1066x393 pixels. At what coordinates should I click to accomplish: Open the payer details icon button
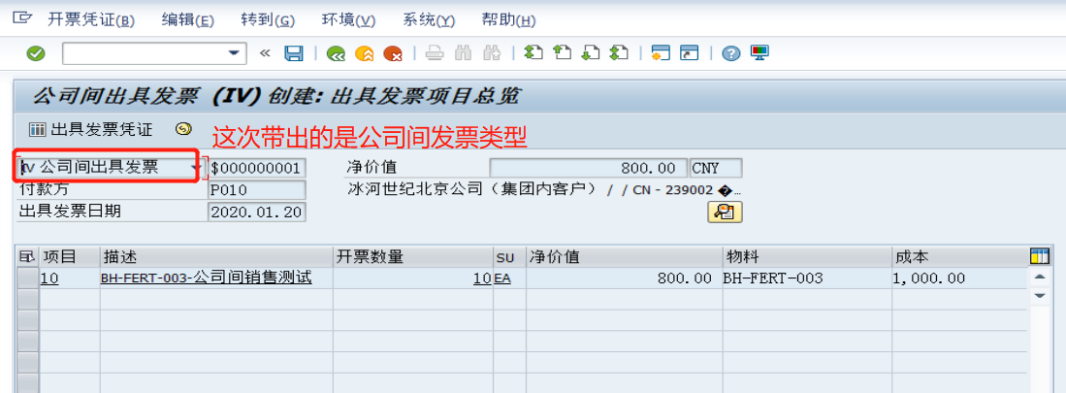725,213
